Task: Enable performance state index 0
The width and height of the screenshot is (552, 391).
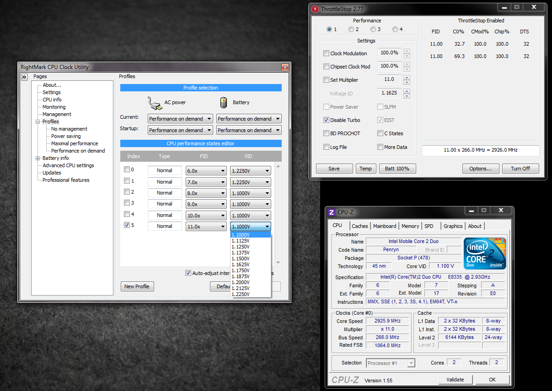Action: coord(127,169)
